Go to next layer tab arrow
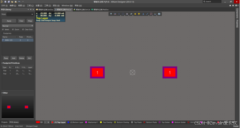 point(48,122)
